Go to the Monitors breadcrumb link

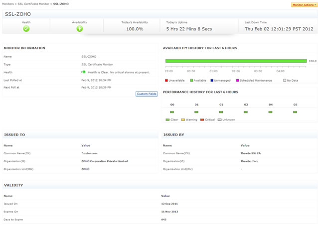point(7,3)
